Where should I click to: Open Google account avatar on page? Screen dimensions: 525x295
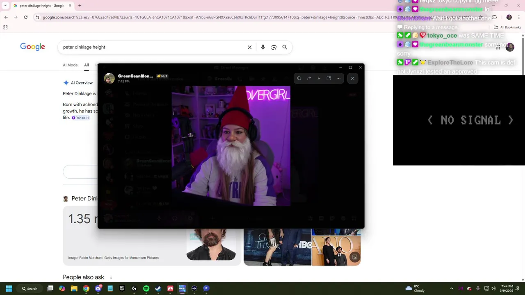510,47
